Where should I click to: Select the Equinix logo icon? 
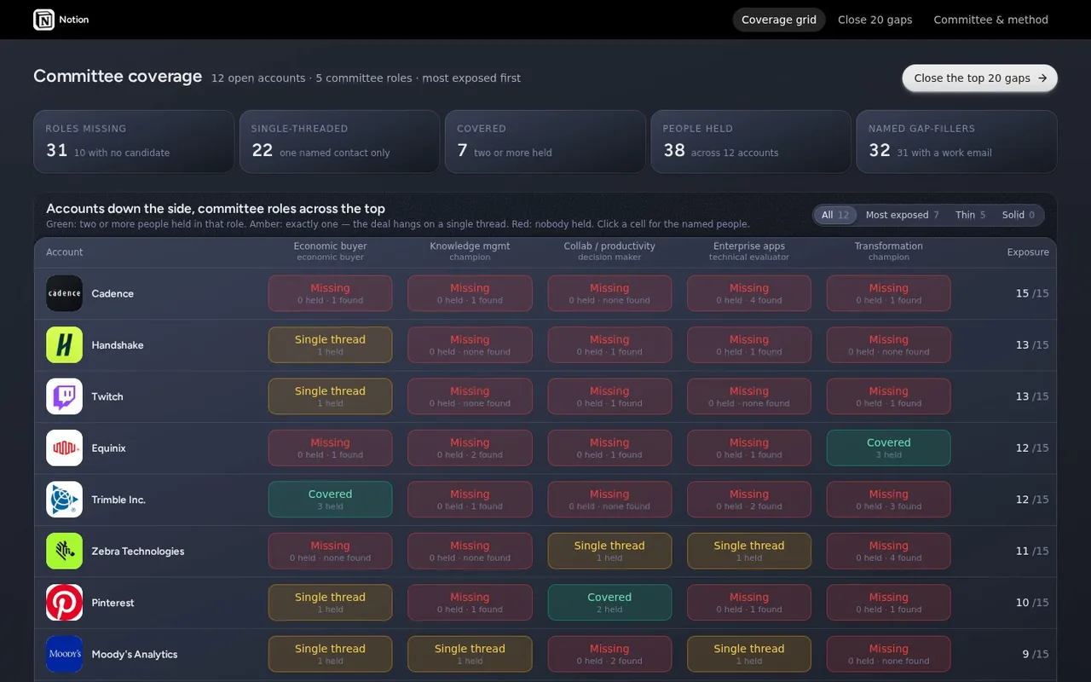(64, 448)
